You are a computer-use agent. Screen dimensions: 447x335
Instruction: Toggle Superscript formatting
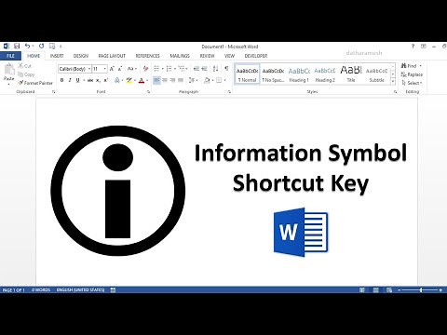tap(106, 80)
